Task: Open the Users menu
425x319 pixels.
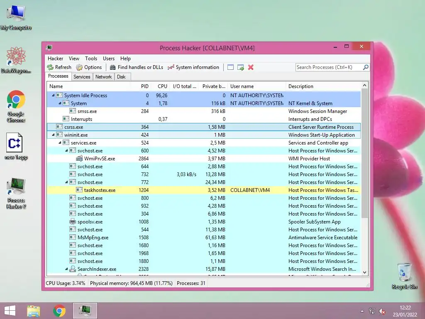Action: (x=109, y=58)
